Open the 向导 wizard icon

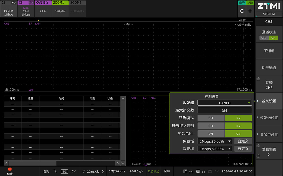(x=242, y=11)
